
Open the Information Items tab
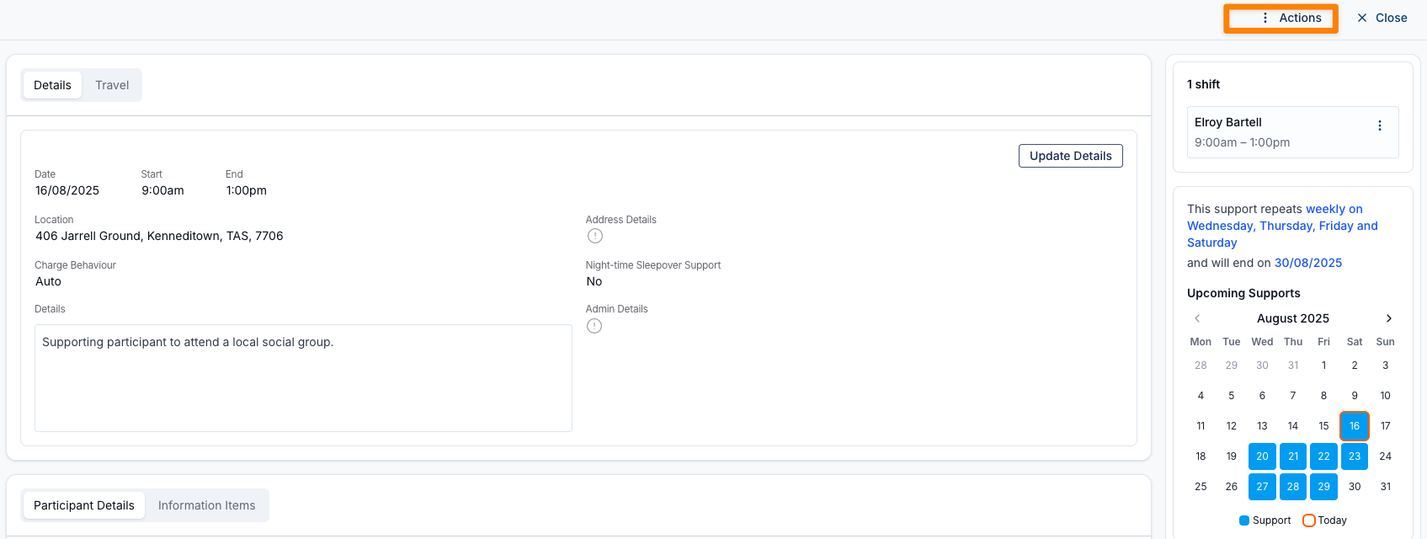tap(206, 505)
